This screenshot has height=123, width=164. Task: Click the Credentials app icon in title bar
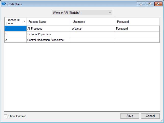coord(4,4)
